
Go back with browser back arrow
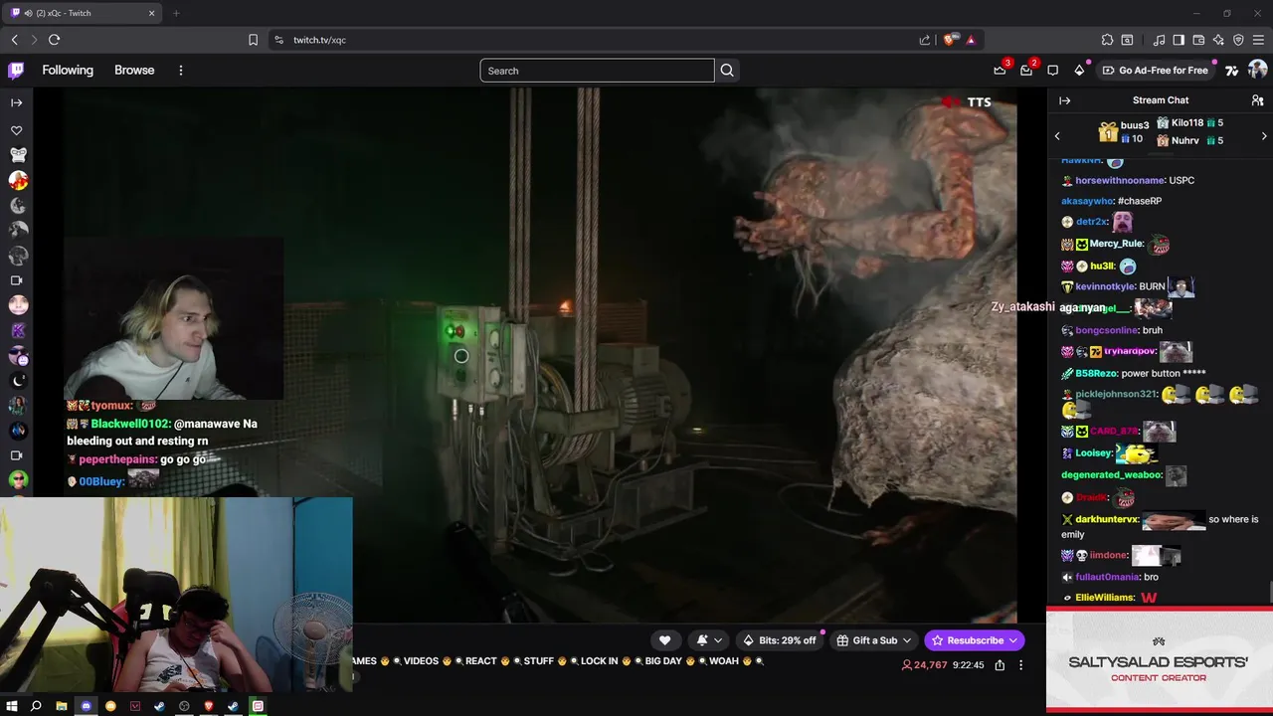pyautogui.click(x=15, y=40)
